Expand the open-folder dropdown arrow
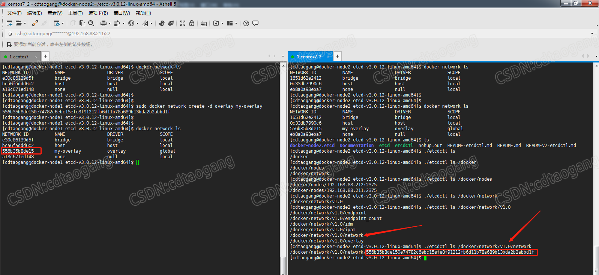 click(25, 23)
